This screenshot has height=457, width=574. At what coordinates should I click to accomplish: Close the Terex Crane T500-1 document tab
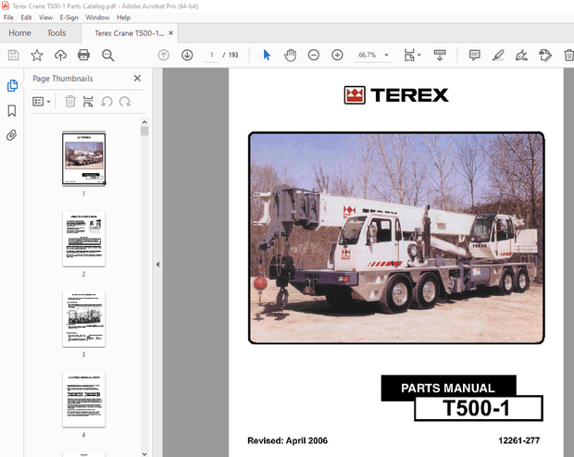[171, 33]
